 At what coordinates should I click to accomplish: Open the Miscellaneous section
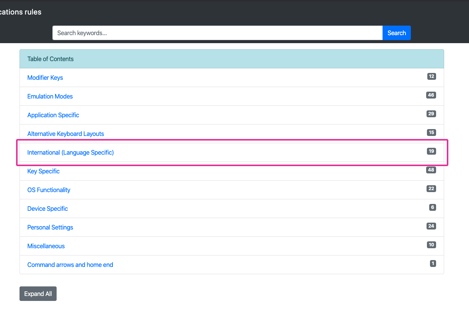[46, 246]
